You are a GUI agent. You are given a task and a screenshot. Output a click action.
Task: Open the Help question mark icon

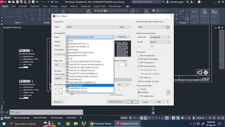coord(199,2)
